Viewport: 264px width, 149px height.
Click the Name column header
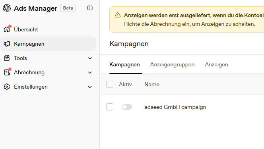[152, 84]
